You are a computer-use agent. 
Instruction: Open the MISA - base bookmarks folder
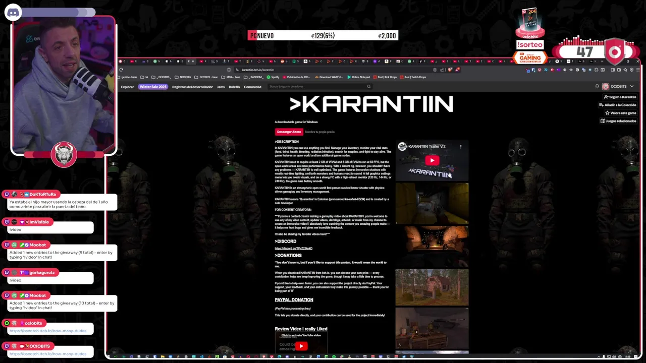coord(232,77)
